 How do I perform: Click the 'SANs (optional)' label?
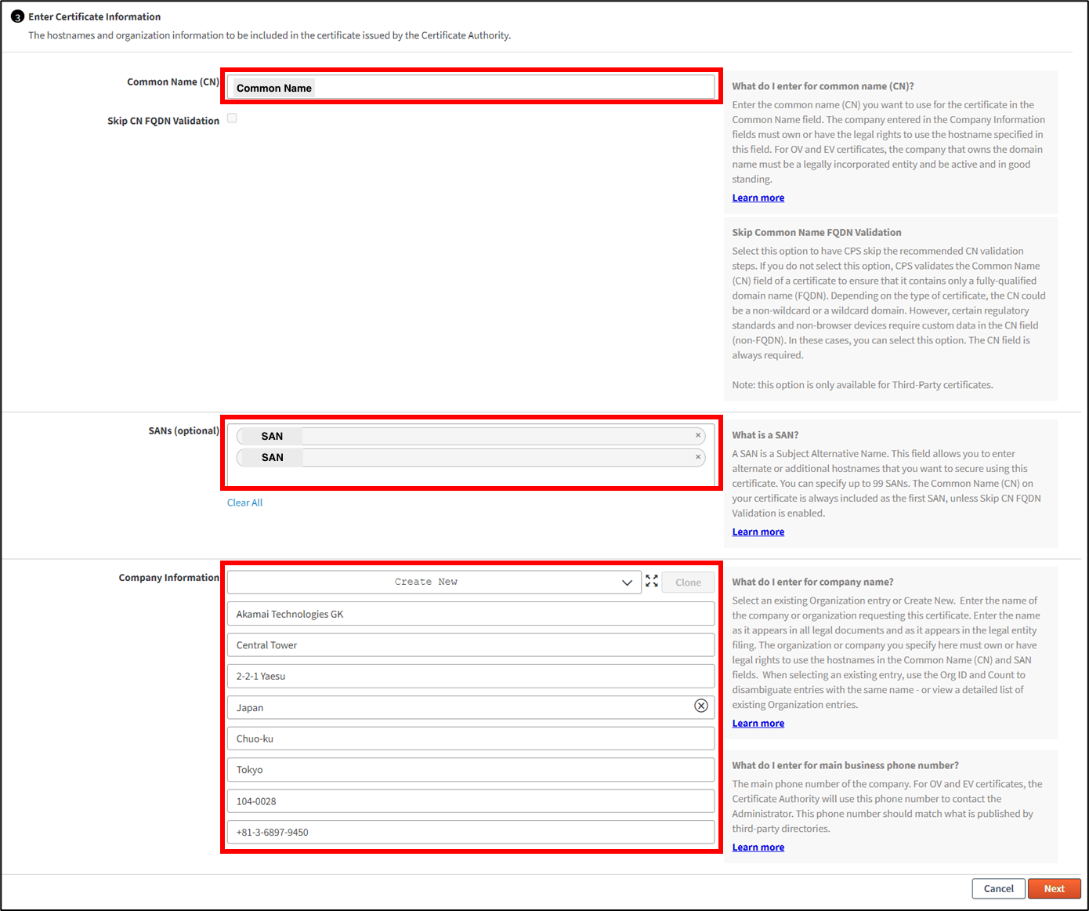click(184, 430)
